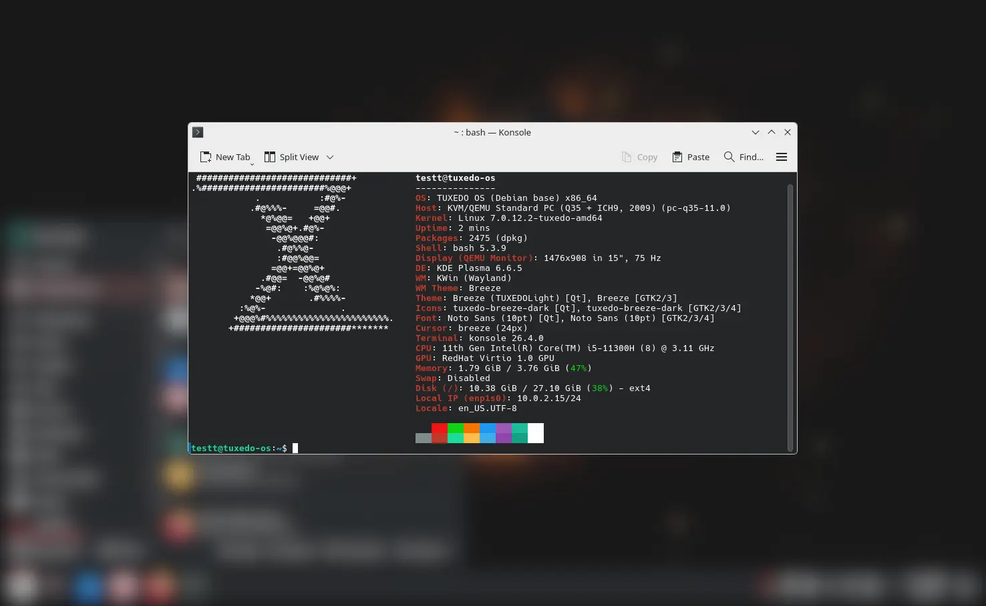Screen dimensions: 986x606
Task: Click the Terminal 'konsole 26.4.0' line
Action: coord(480,338)
